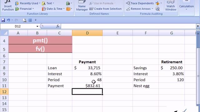
Task: Click the 33,715 loan amount cell
Action: coord(87,68)
